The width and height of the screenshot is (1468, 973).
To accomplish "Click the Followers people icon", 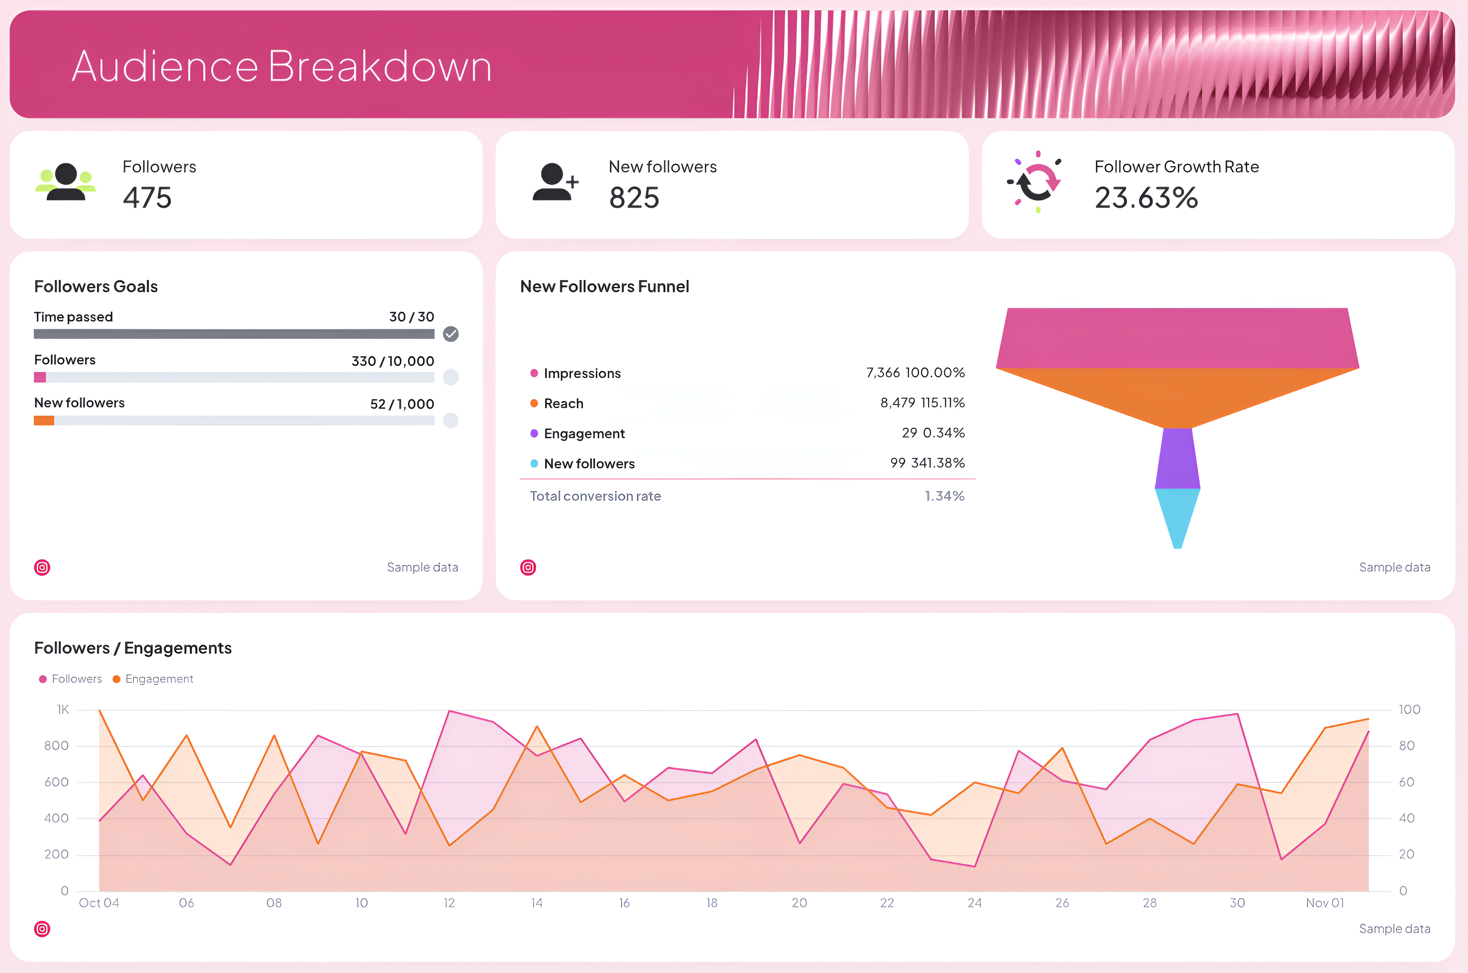I will click(65, 183).
